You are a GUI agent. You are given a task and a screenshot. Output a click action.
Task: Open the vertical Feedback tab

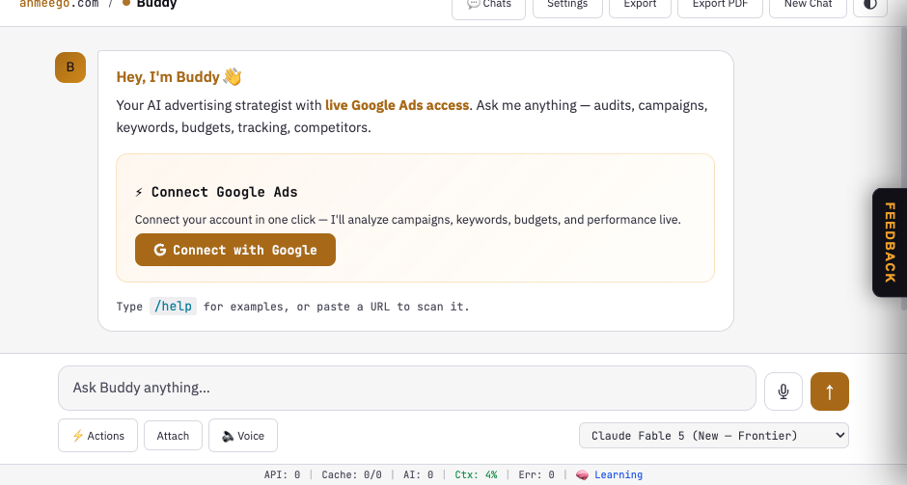pos(890,242)
